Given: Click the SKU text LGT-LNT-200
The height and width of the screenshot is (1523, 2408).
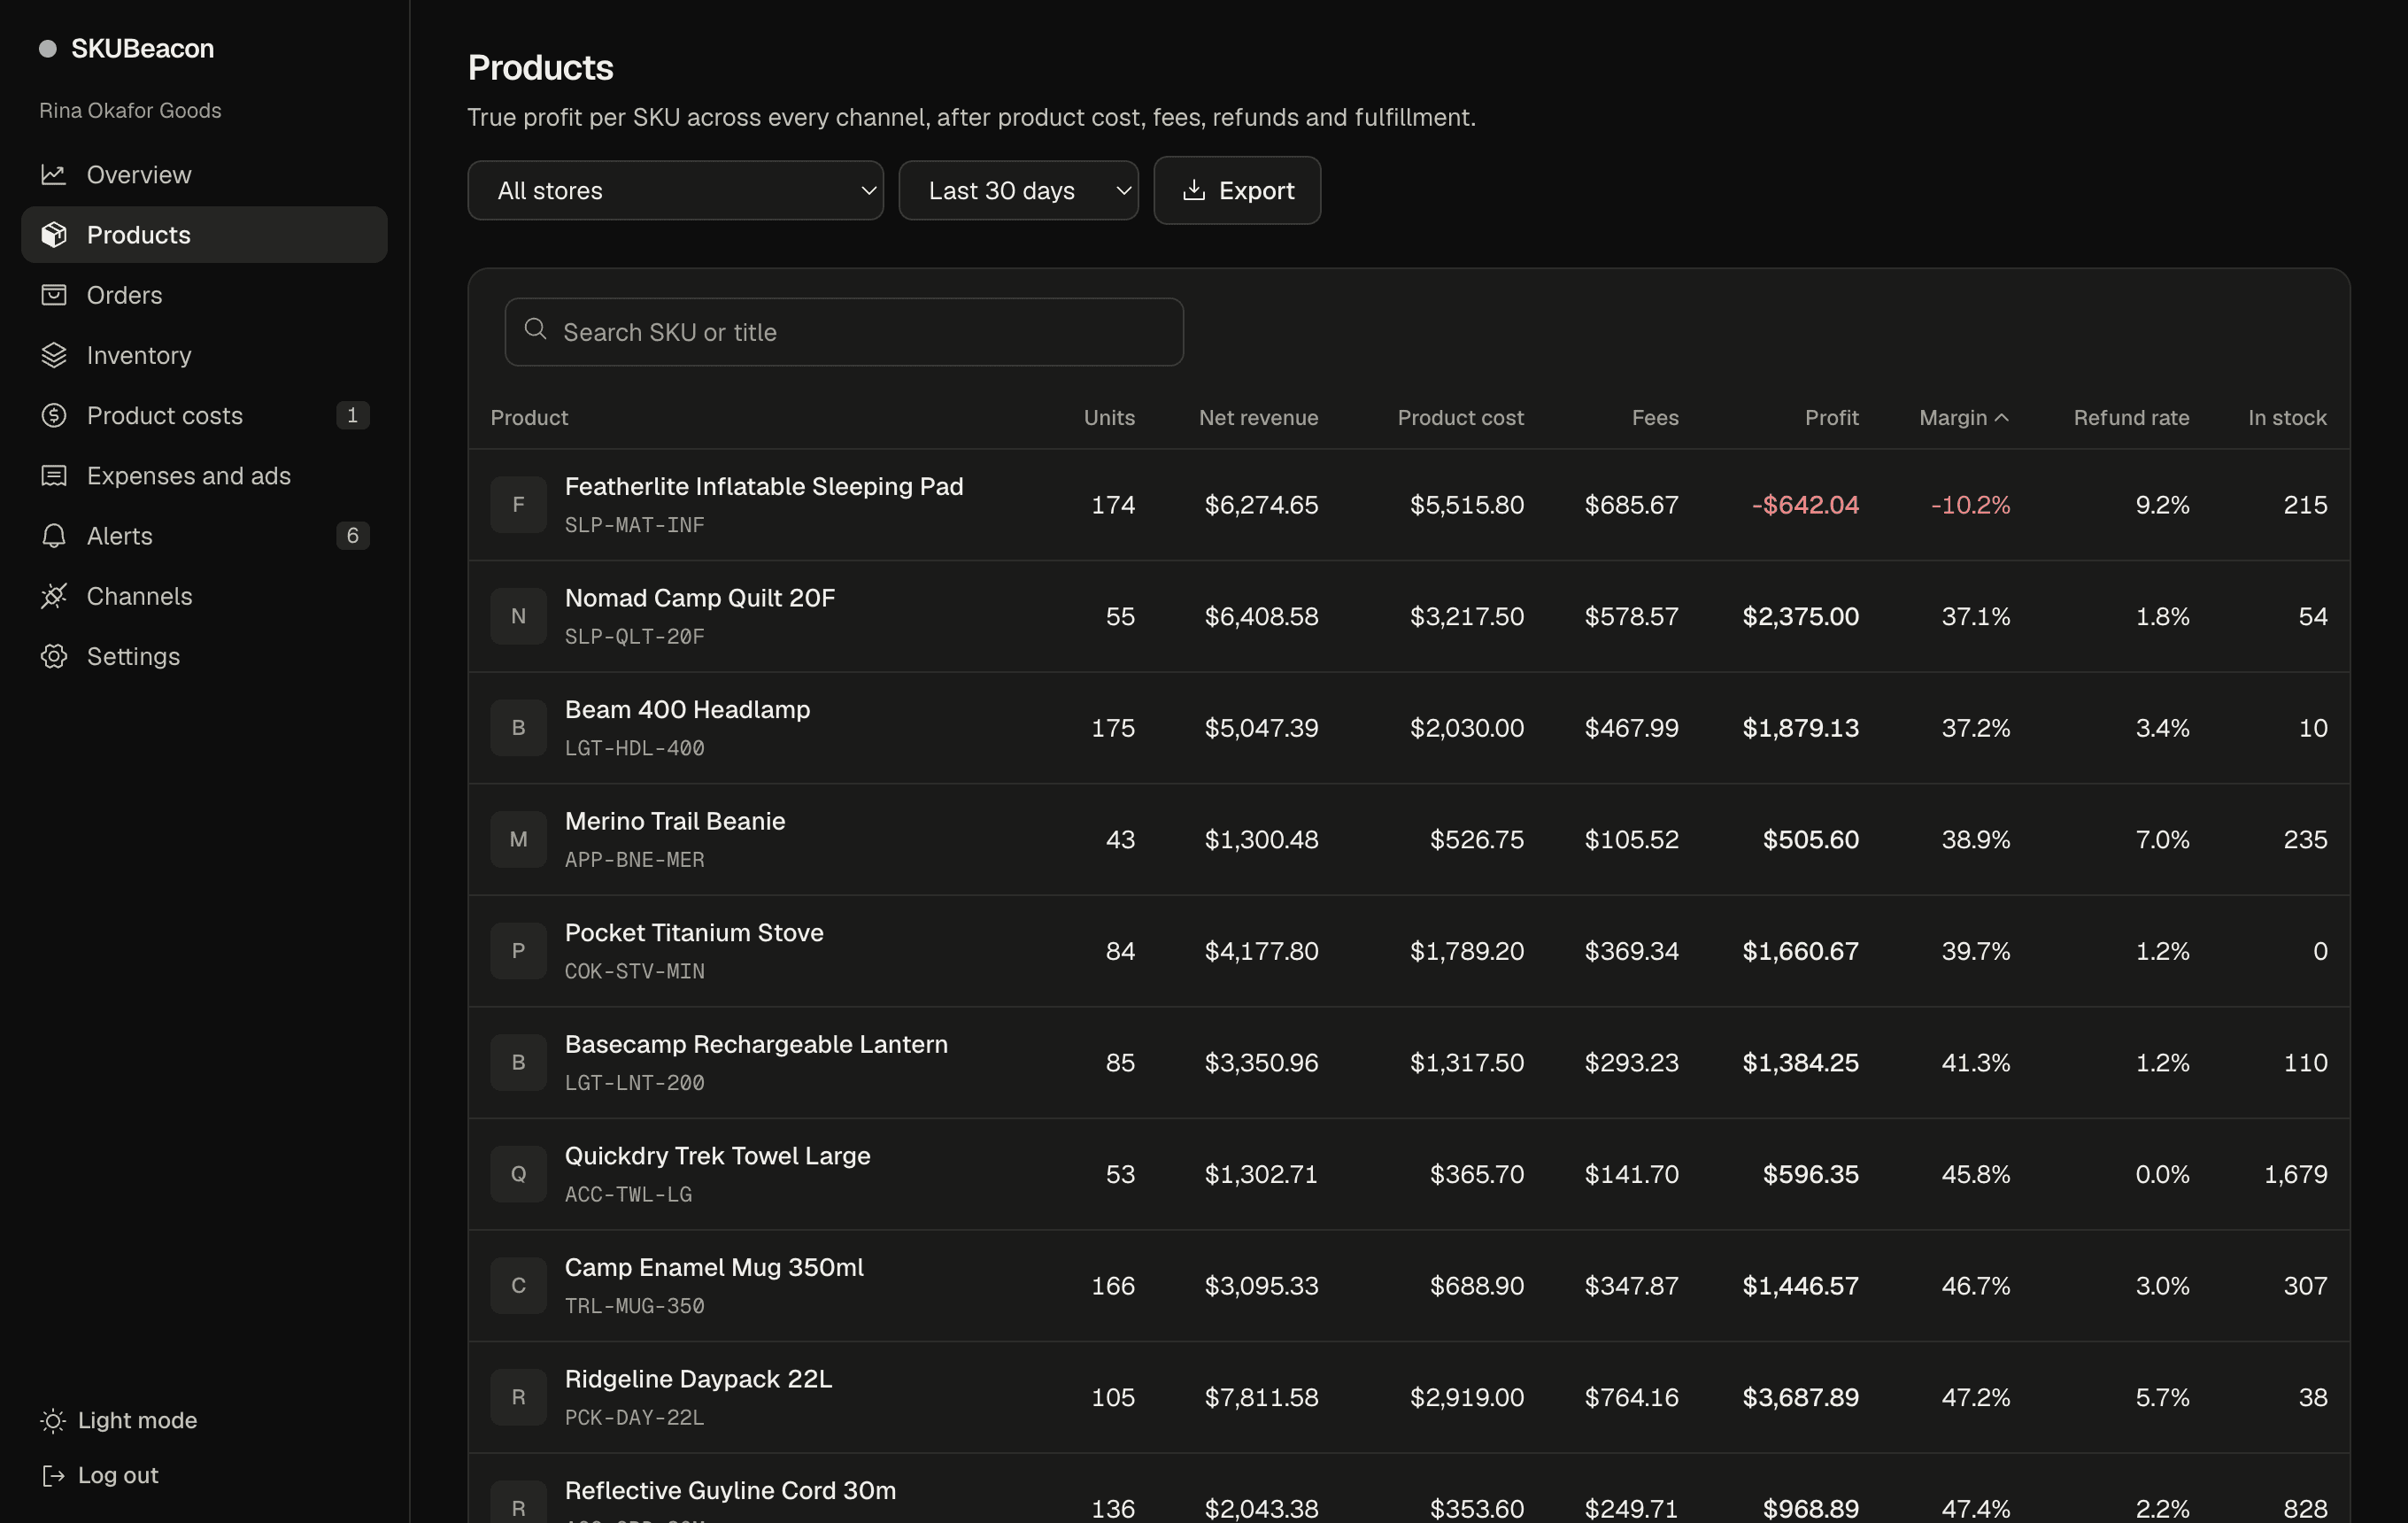Looking at the screenshot, I should click(x=634, y=1083).
